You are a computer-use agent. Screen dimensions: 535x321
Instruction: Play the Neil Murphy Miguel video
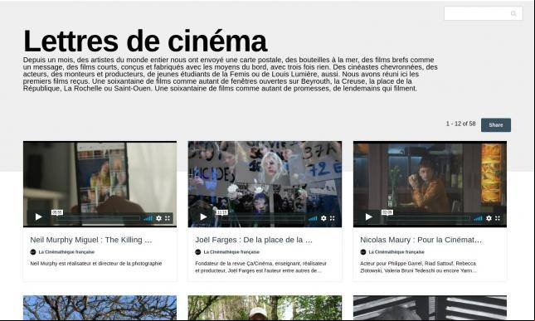(38, 217)
